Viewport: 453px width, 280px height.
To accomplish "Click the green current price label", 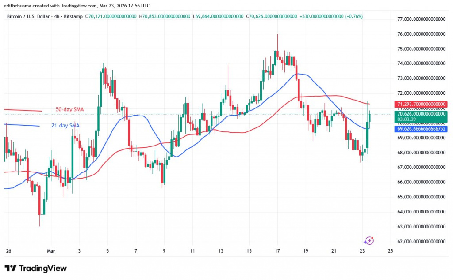I will (x=420, y=114).
